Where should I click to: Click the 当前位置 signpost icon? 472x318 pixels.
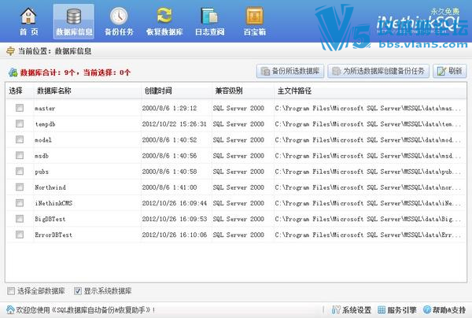click(10, 51)
